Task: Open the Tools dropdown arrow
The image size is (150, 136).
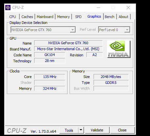Action: click(x=81, y=130)
